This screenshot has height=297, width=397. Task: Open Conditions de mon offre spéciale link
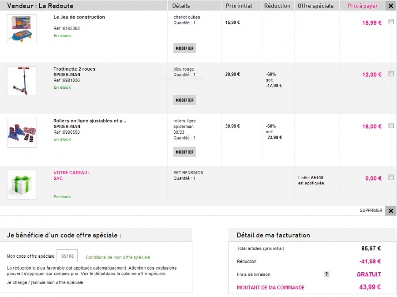click(118, 257)
